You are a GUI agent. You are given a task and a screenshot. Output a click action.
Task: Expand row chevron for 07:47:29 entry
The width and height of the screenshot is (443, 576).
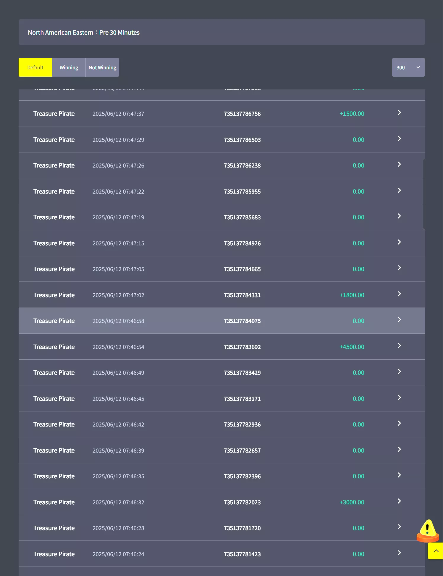click(399, 139)
